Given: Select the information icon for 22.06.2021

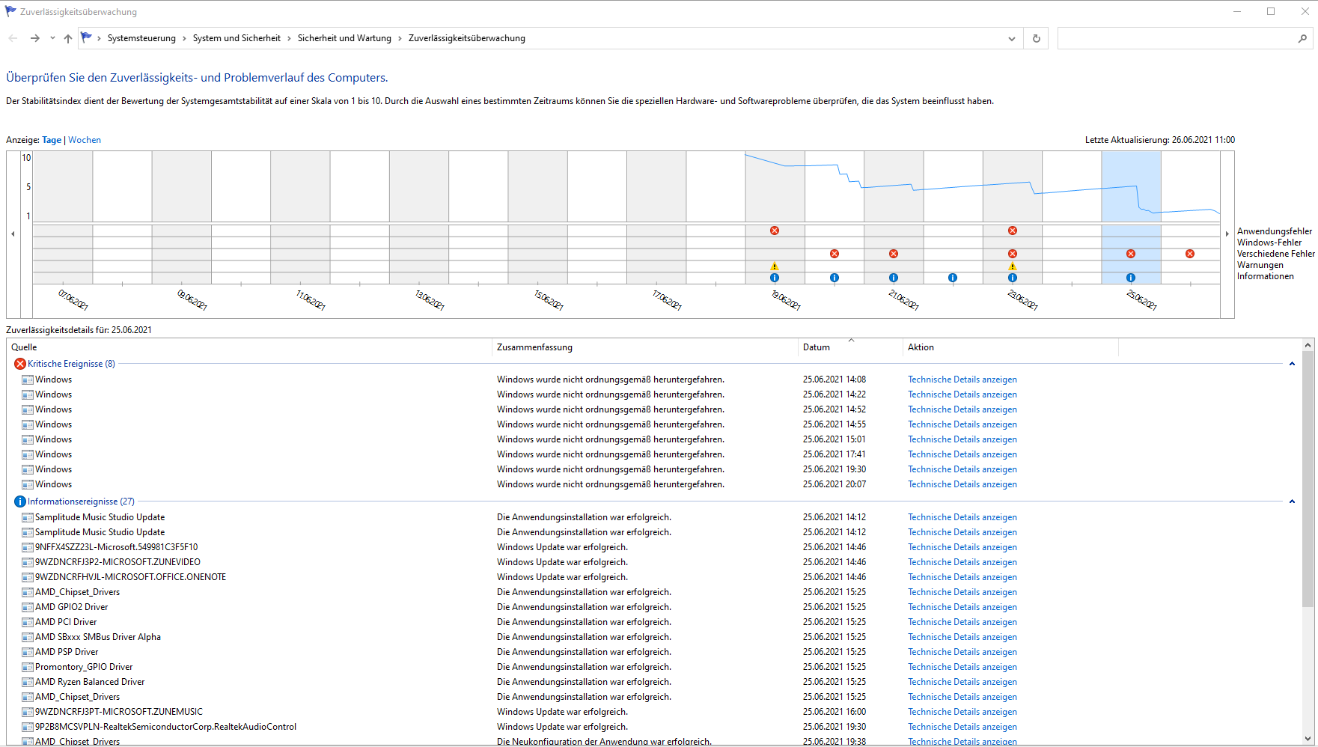Looking at the screenshot, I should tap(953, 278).
